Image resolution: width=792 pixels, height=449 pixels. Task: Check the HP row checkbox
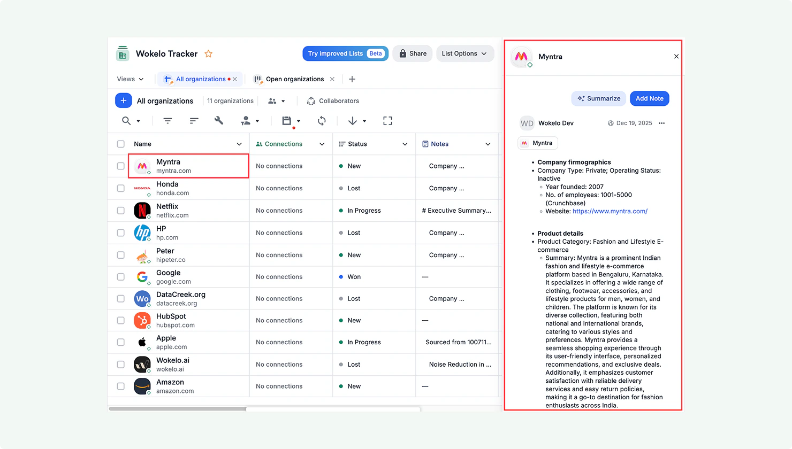(x=121, y=233)
